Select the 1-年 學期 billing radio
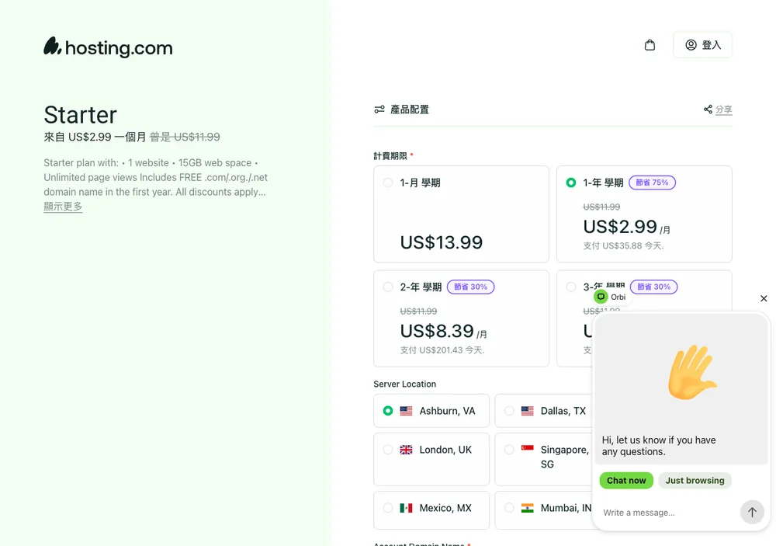776x546 pixels. click(570, 183)
